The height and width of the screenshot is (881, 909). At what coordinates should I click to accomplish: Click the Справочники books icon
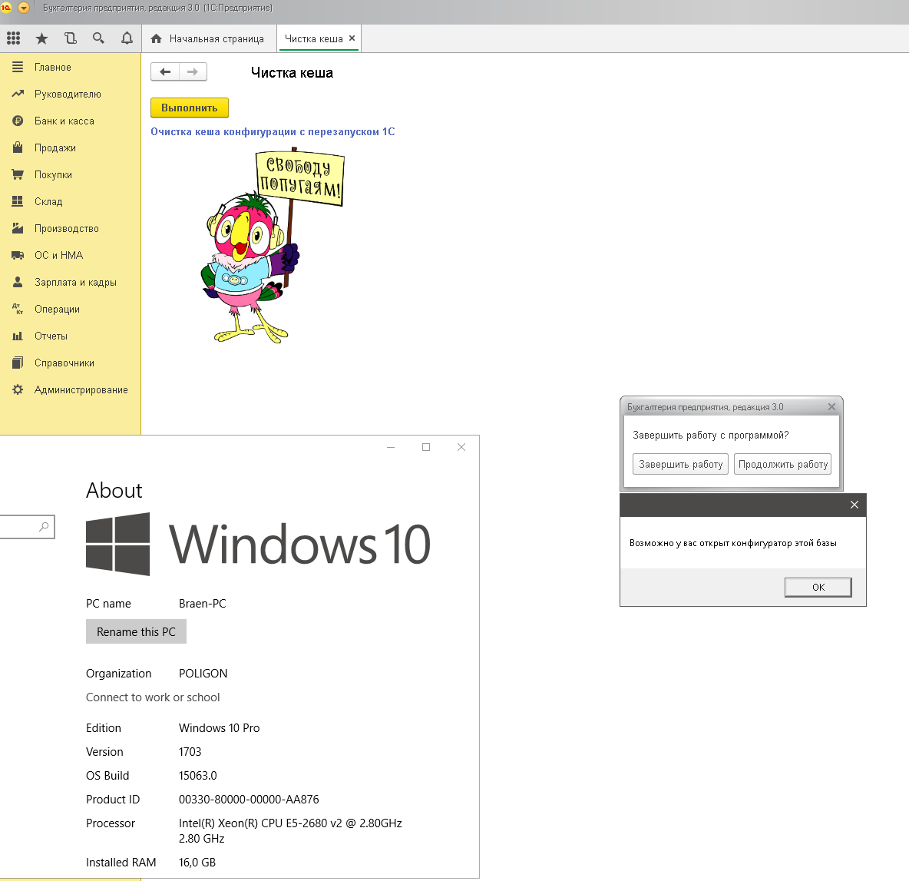coord(18,363)
